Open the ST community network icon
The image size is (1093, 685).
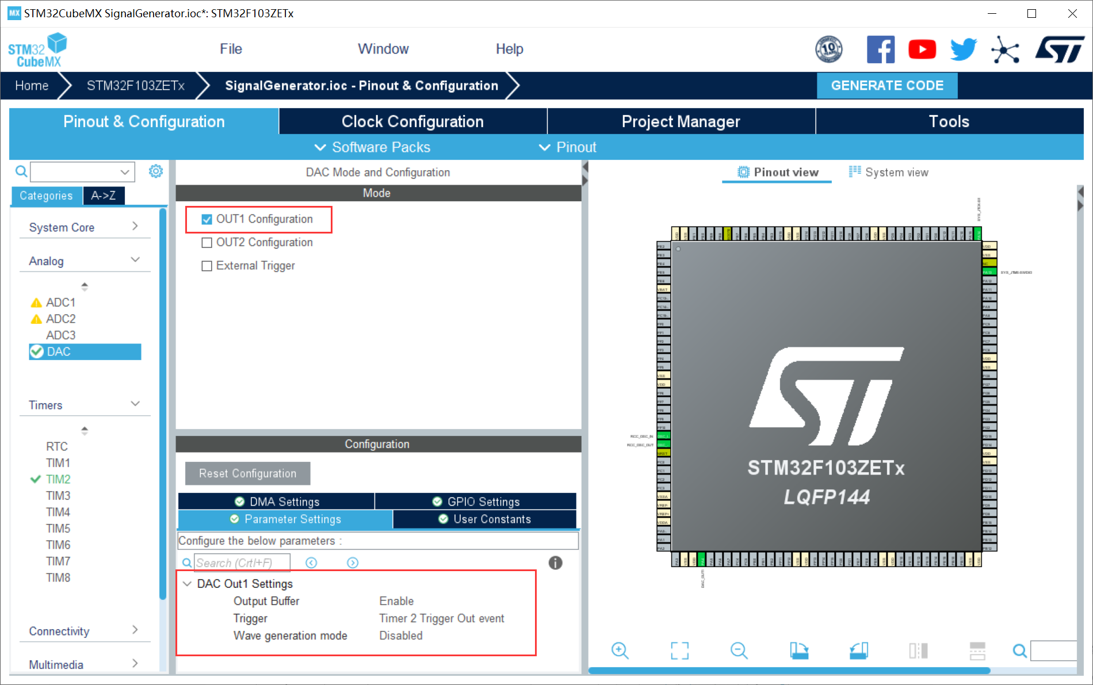click(1006, 49)
